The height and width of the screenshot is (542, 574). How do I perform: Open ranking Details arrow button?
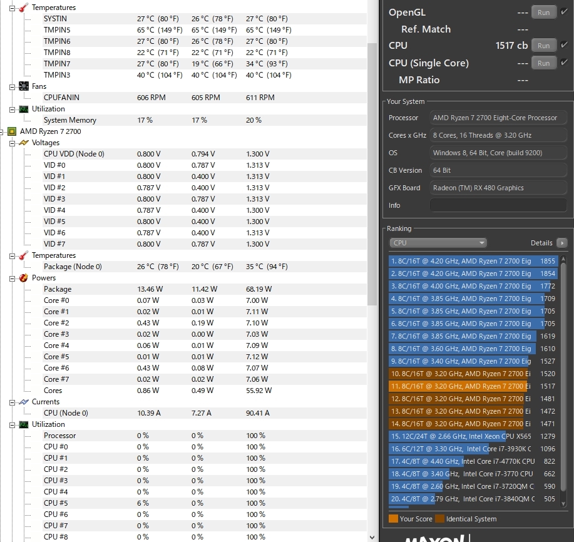[562, 243]
